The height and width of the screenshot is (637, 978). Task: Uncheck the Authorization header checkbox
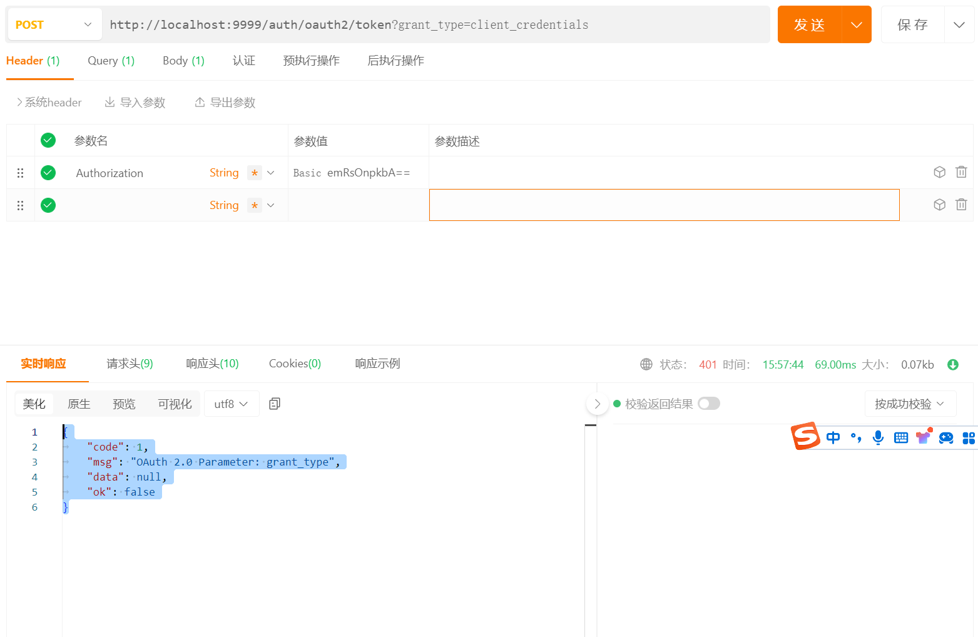point(48,173)
